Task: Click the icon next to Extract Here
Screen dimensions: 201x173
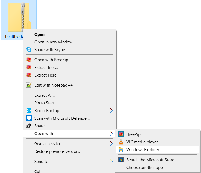Action: click(29, 75)
